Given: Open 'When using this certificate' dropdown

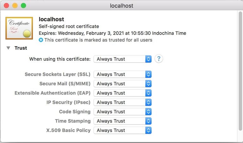Looking at the screenshot, I should pos(122,59).
